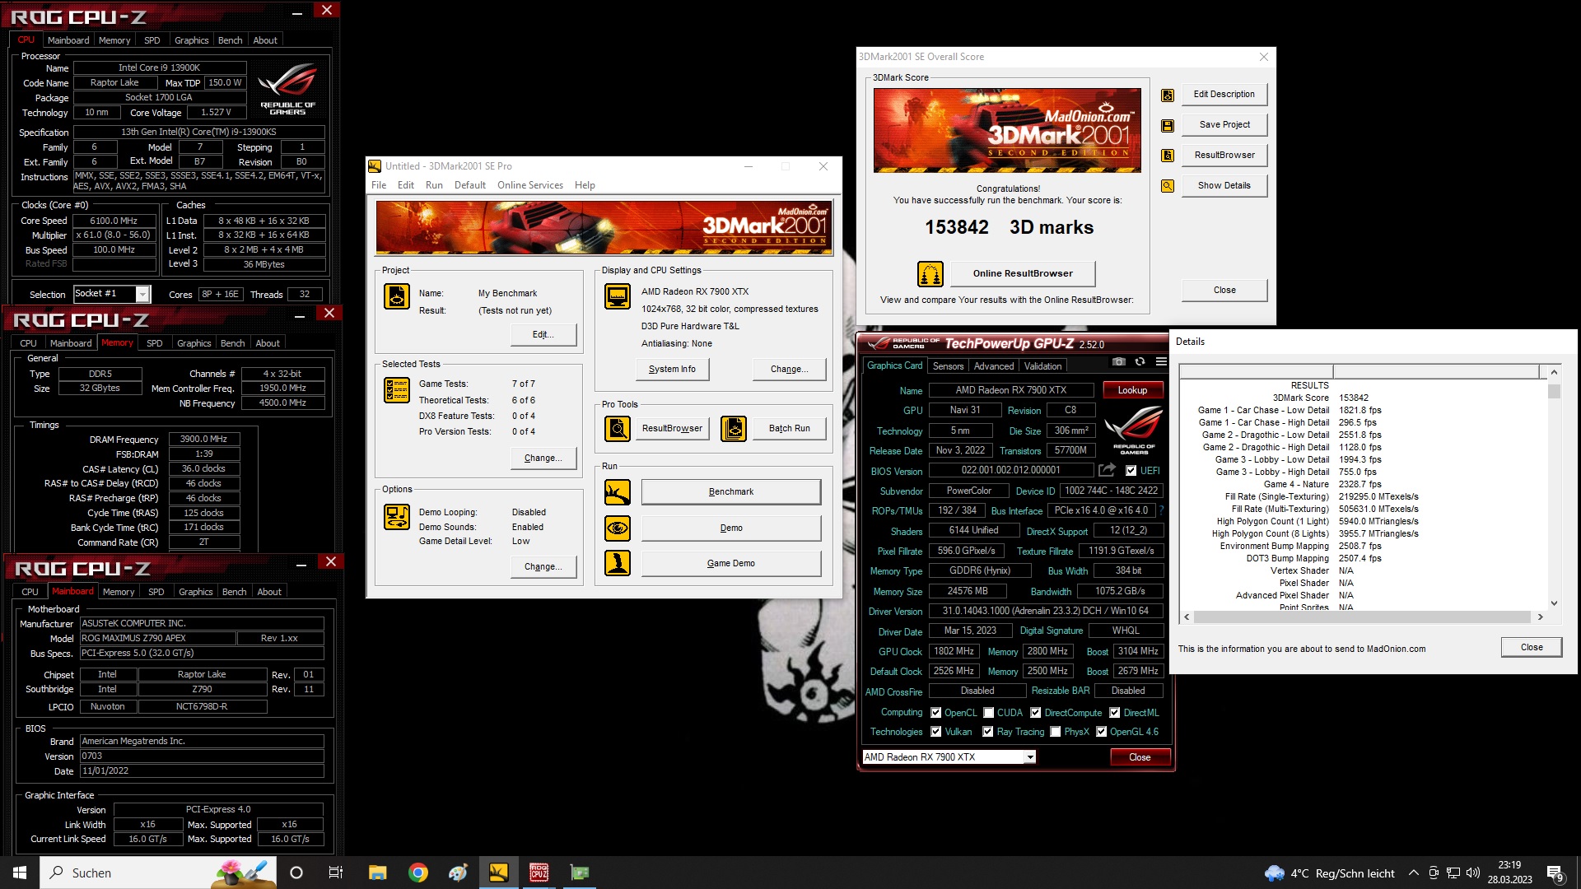This screenshot has width=1581, height=889.
Task: Click the Benchmark button
Action: click(x=730, y=492)
